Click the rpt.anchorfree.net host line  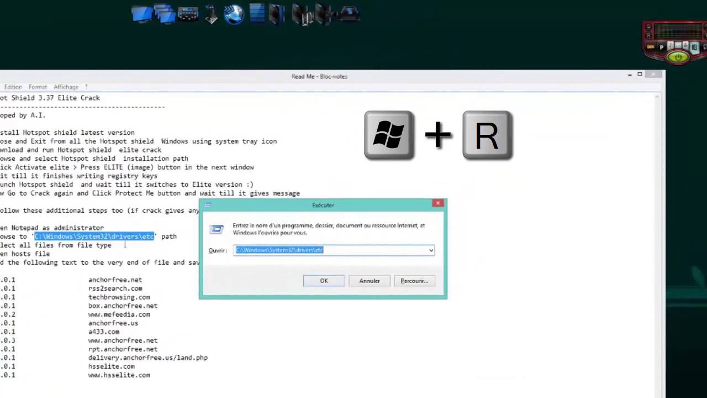123,349
